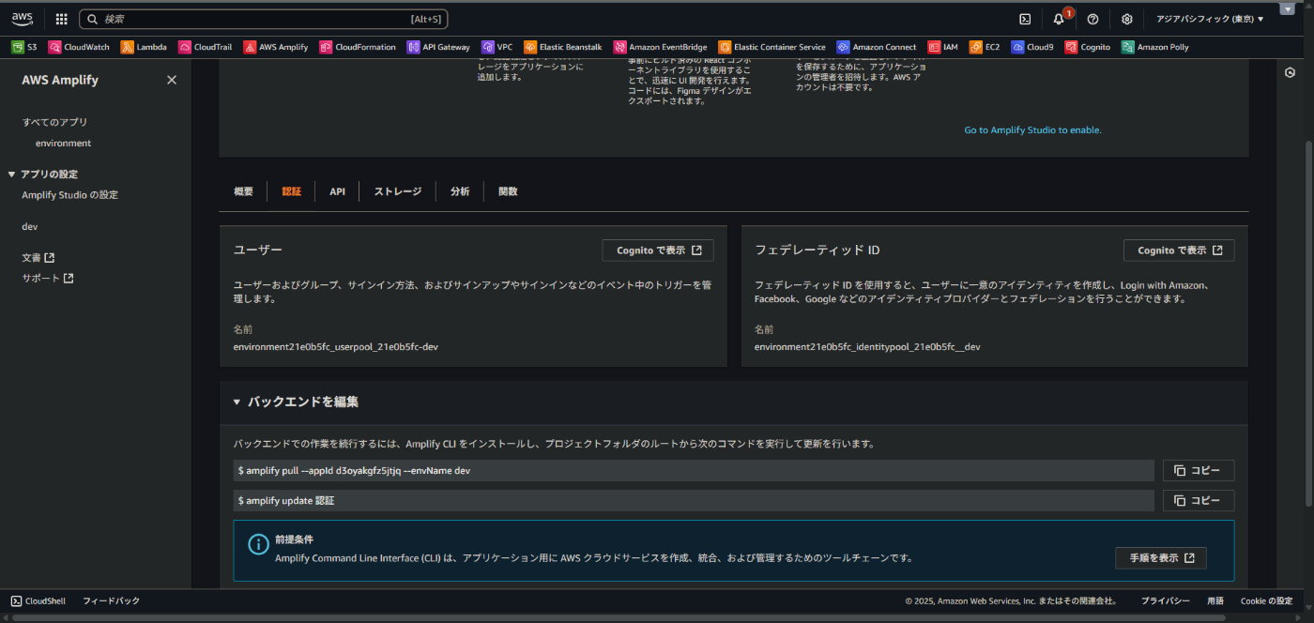The height and width of the screenshot is (623, 1314).
Task: Click the 手順を表示 button
Action: pos(1161,558)
